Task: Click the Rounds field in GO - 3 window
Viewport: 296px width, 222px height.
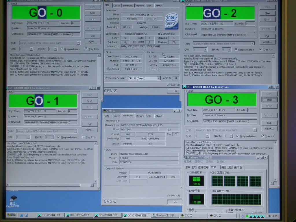Action: [x=252, y=110]
